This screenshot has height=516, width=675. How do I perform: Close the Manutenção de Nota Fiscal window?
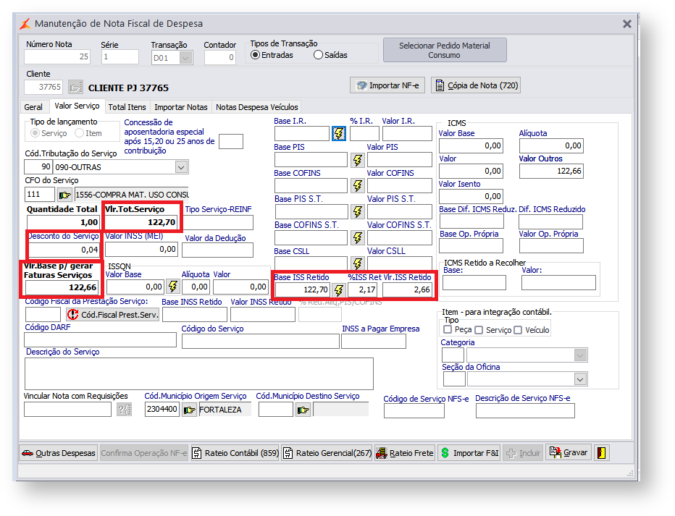(626, 24)
